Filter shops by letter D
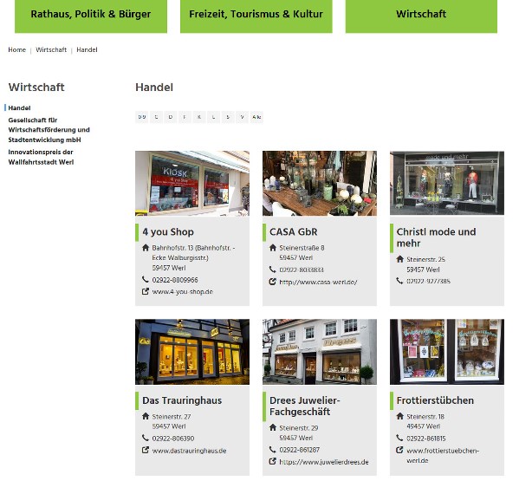This screenshot has width=519, height=481. [x=171, y=117]
